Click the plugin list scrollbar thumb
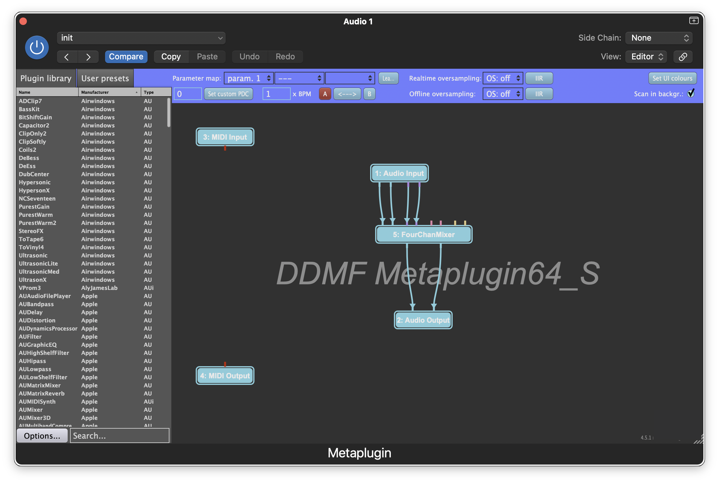 (169, 112)
